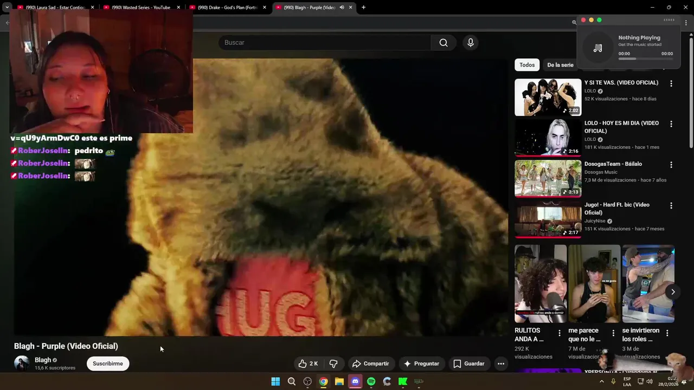This screenshot has width=694, height=390.
Task: Open options for Y SI TE VAS video
Action: tap(671, 83)
